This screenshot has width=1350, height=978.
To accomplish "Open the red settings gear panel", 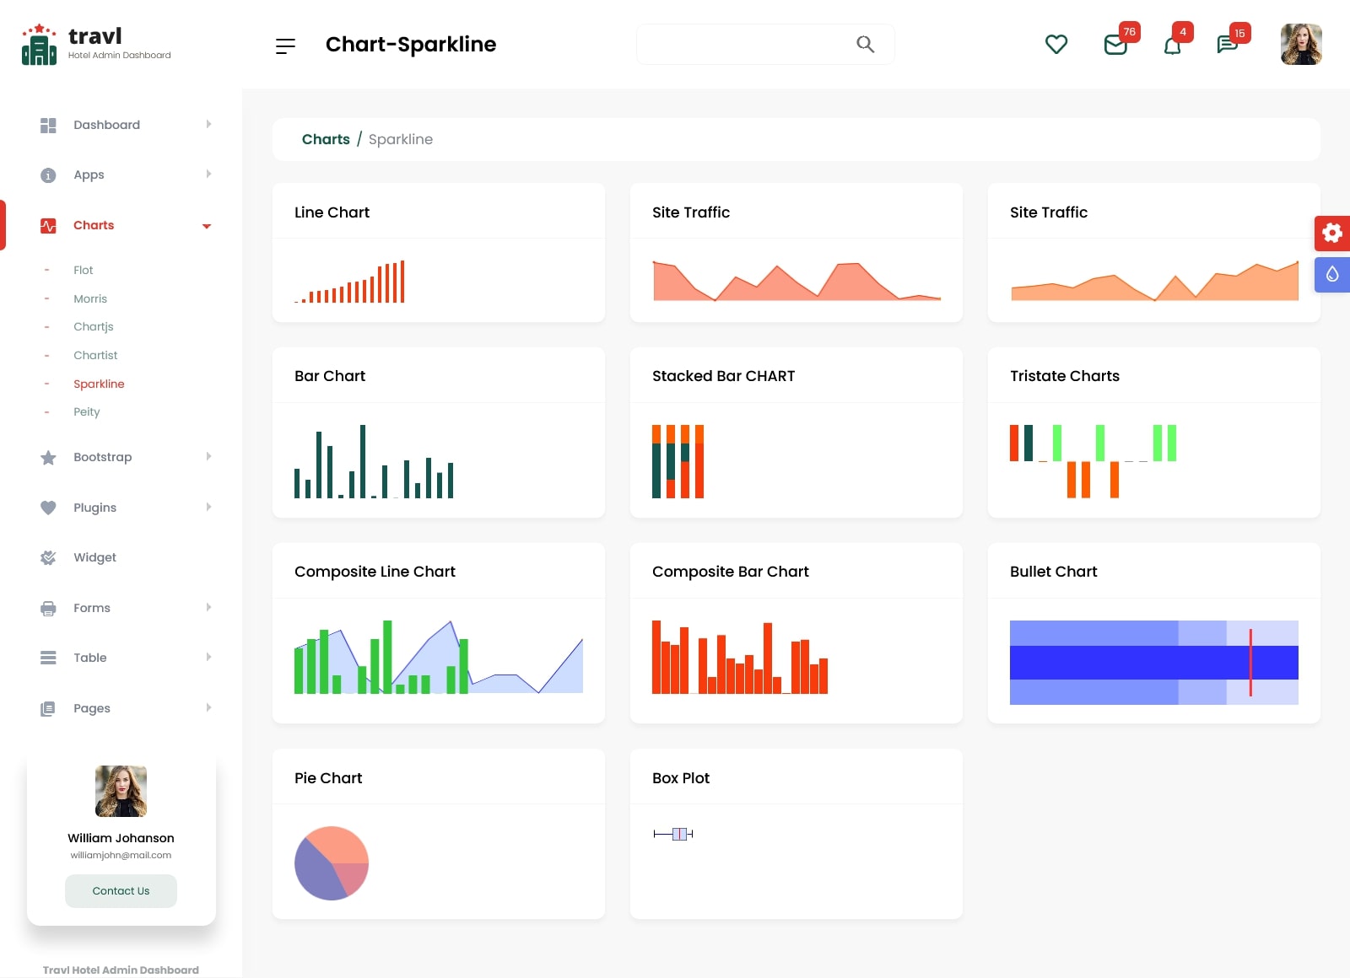I will point(1331,233).
